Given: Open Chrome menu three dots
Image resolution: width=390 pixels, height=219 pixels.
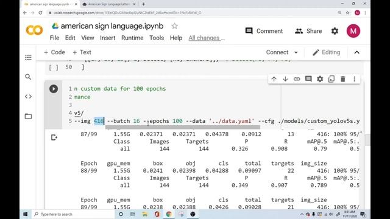Looking at the screenshot, I should tap(365, 13).
